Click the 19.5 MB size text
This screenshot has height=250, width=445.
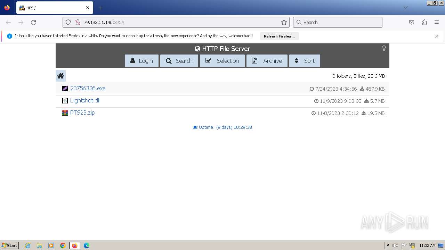point(376,113)
